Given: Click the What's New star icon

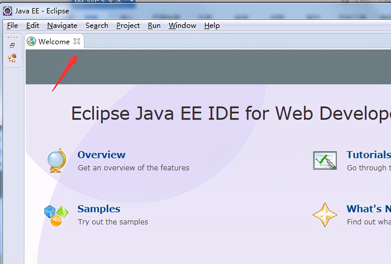Looking at the screenshot, I should click(325, 215).
